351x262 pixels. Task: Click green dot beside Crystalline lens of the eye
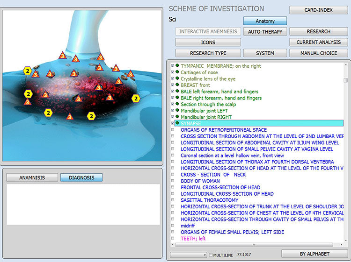click(177, 79)
